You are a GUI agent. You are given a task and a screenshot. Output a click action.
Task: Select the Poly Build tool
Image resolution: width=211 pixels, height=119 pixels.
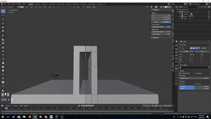click(x=3, y=63)
